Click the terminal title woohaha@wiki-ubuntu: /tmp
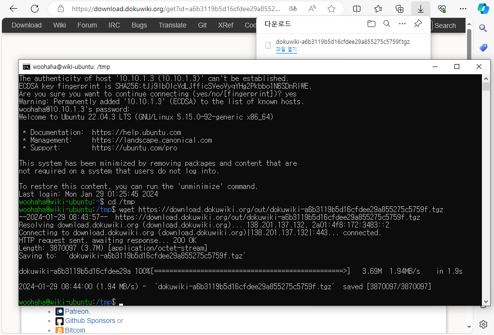The image size is (494, 335). click(x=71, y=67)
